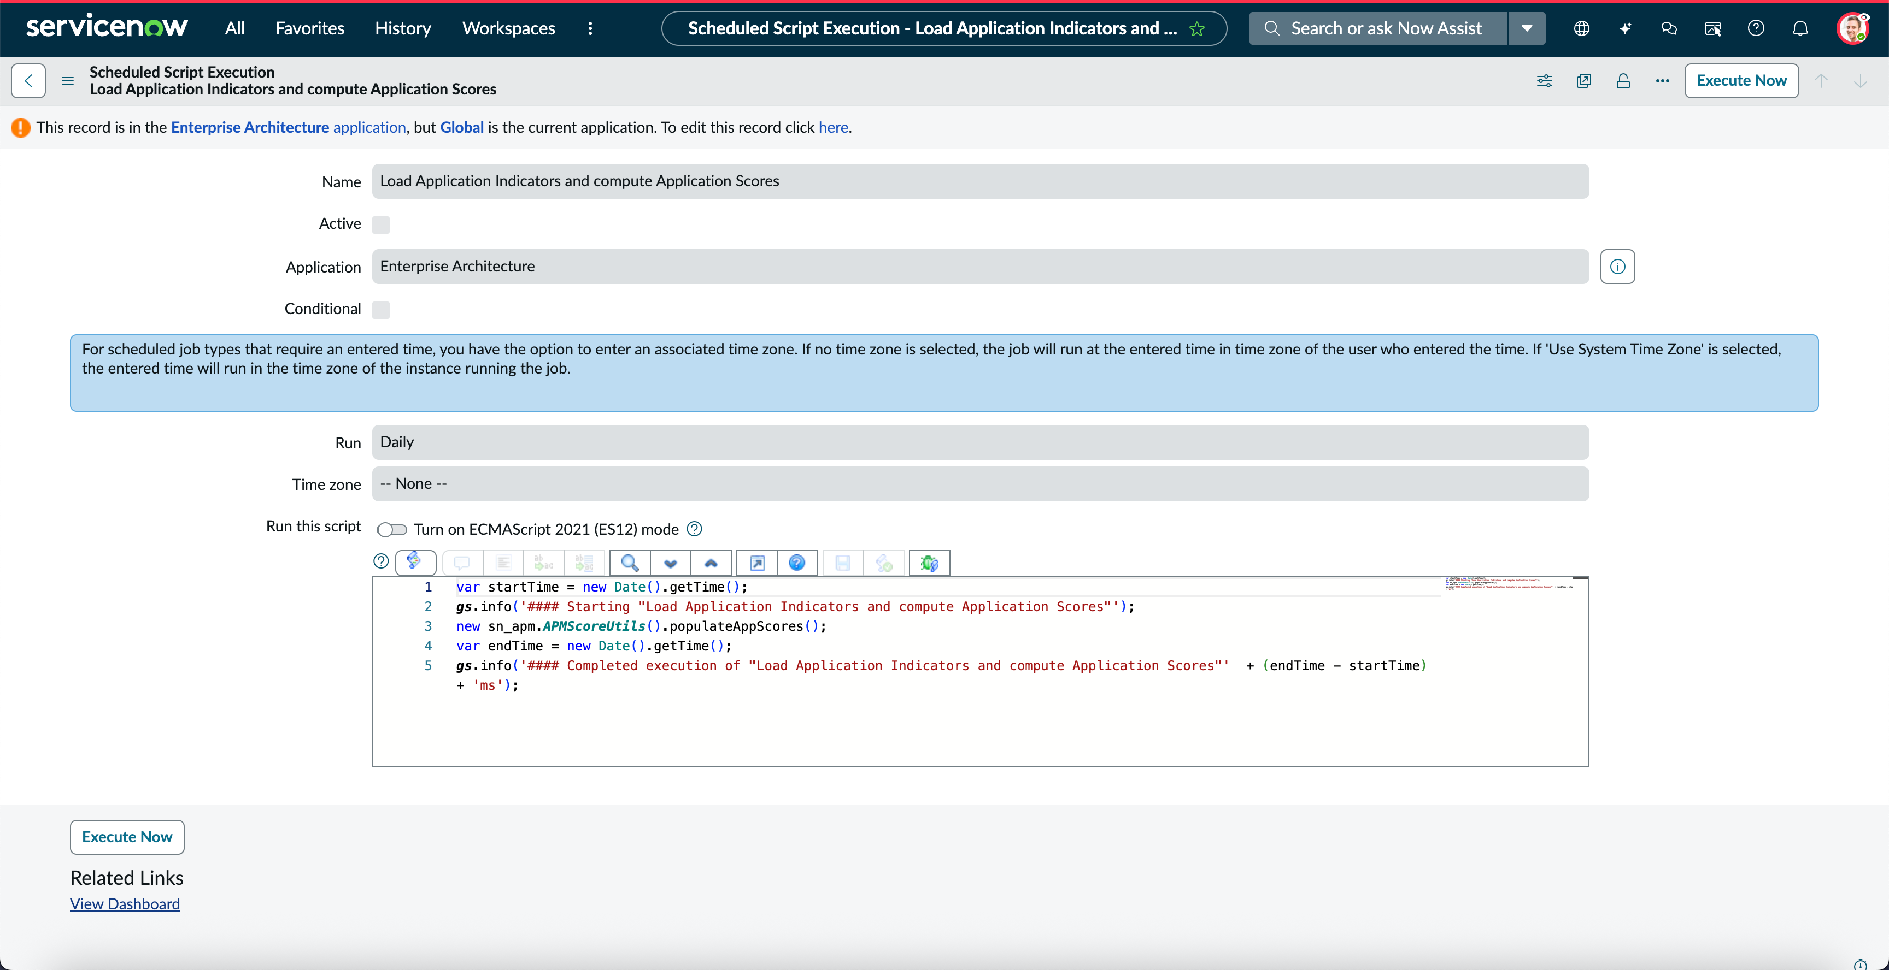Screen dimensions: 1889x970
Task: Click the Name input field
Action: [979, 181]
